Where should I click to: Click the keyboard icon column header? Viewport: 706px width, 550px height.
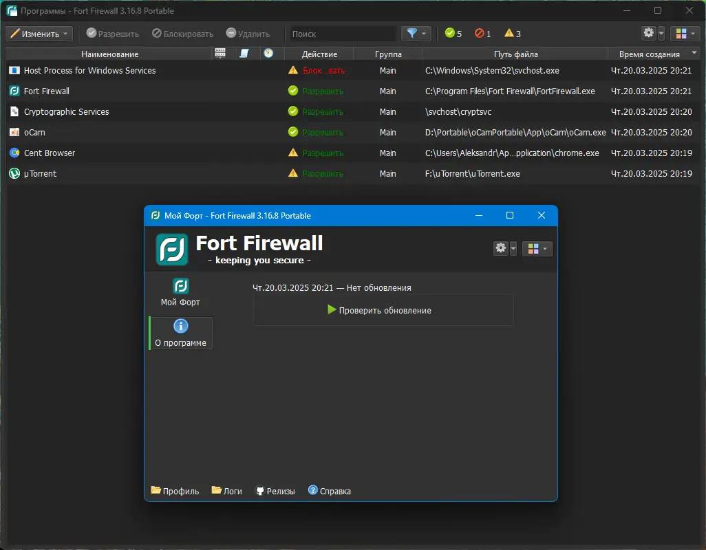point(220,53)
